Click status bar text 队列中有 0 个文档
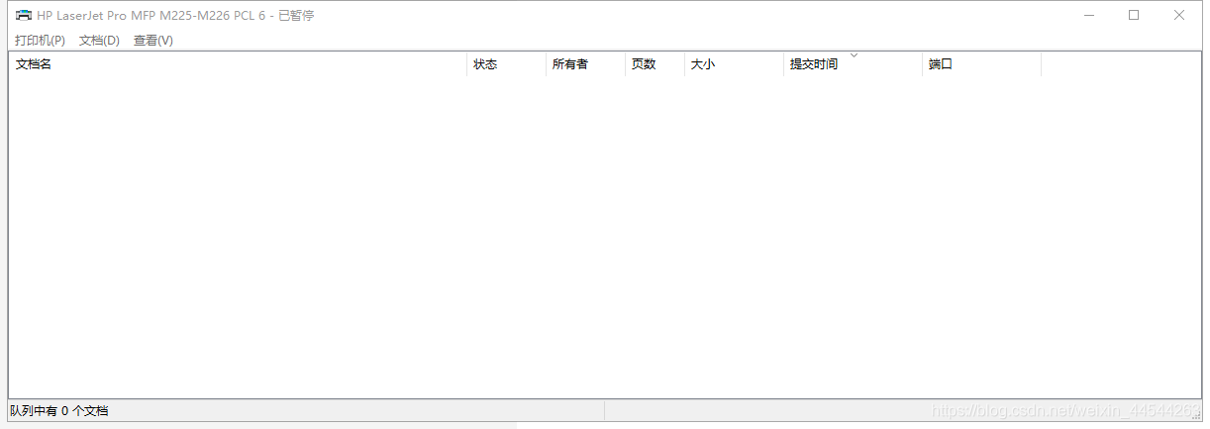This screenshot has width=1210, height=429. (59, 410)
